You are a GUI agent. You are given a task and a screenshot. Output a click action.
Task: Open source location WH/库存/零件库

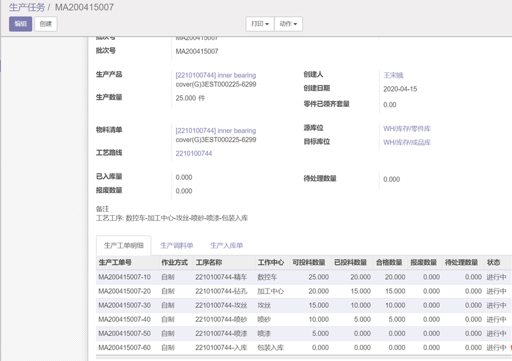(x=407, y=129)
